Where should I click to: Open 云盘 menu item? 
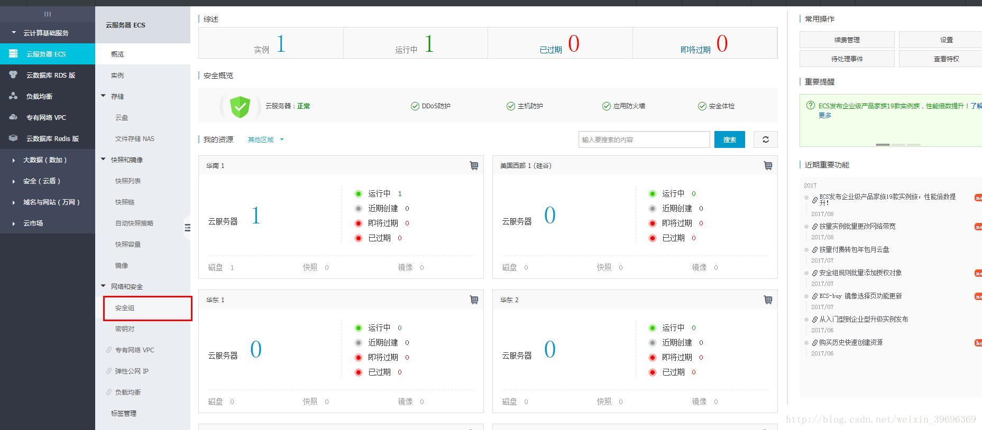coord(122,117)
